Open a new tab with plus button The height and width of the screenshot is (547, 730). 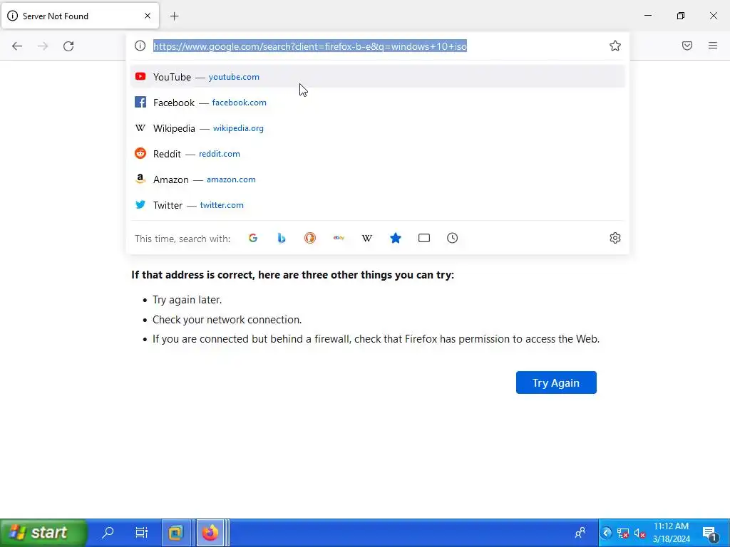(x=175, y=16)
